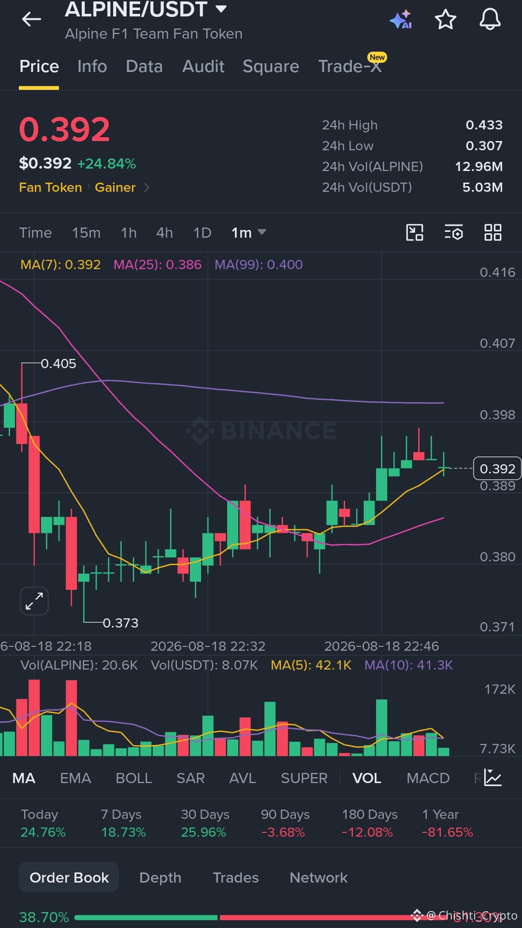Tap the MA(7): 0.392 legend
Screen dimensions: 522x928
click(x=60, y=264)
